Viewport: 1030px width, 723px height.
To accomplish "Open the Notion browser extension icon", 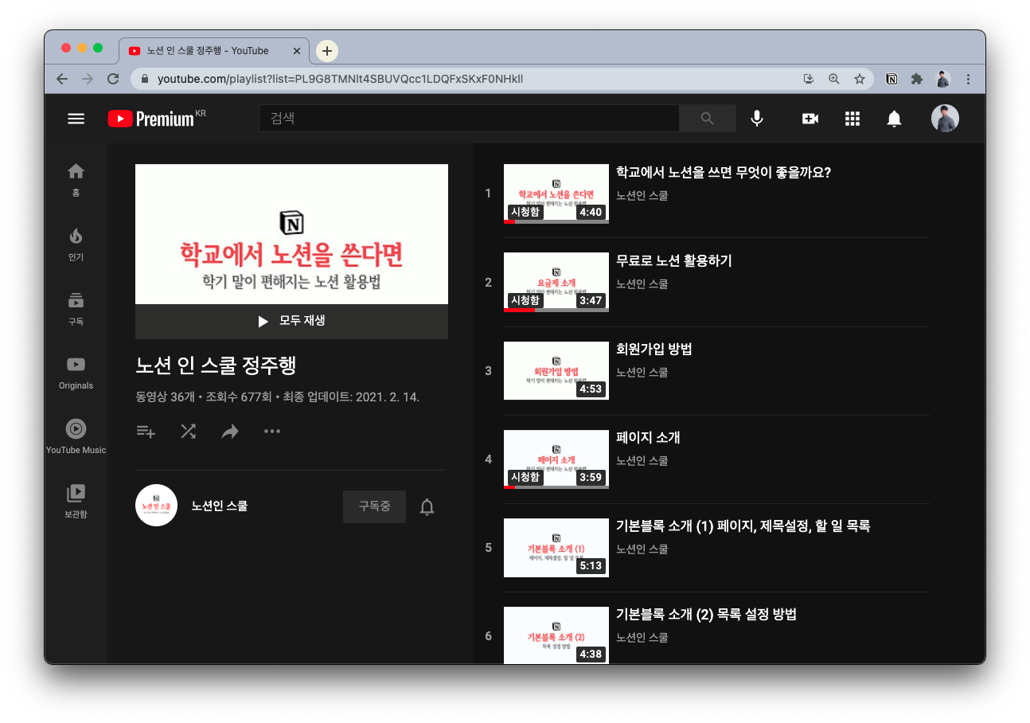I will click(892, 79).
